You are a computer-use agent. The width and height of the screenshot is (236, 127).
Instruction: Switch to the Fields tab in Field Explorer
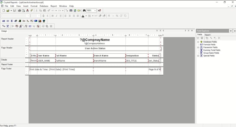[x=200, y=35]
